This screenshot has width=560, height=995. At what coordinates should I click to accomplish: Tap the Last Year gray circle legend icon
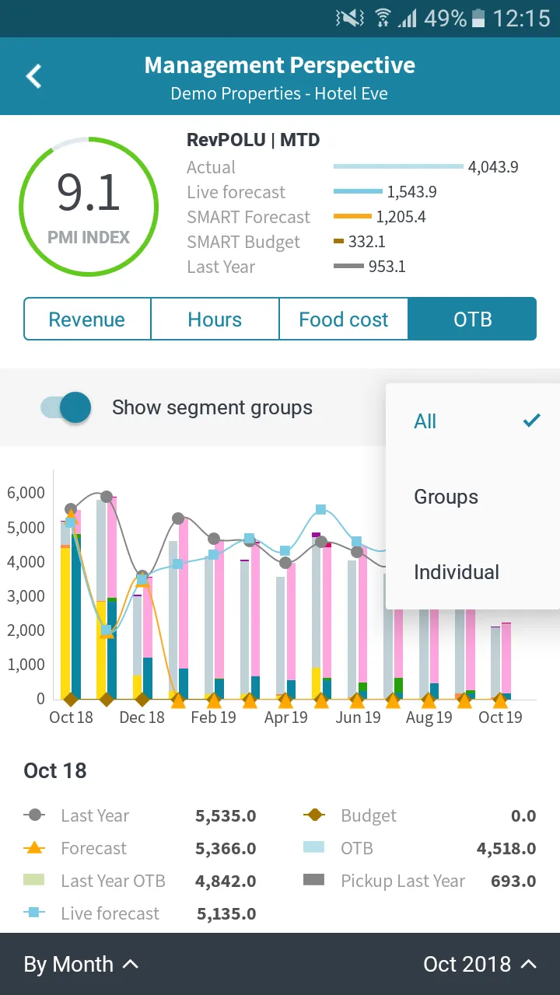35,815
